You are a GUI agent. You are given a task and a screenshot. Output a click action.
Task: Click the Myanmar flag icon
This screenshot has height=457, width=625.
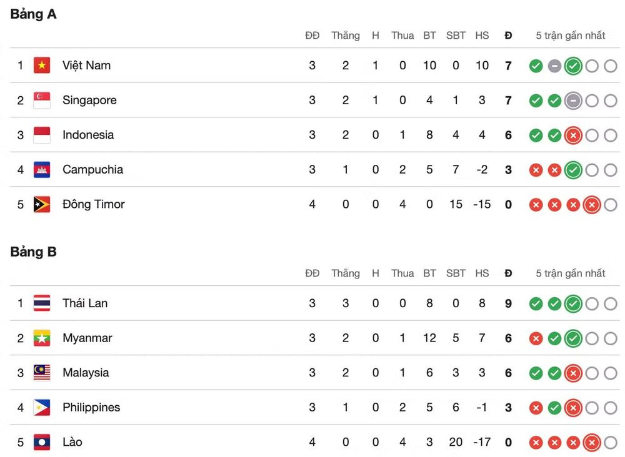coord(42,338)
